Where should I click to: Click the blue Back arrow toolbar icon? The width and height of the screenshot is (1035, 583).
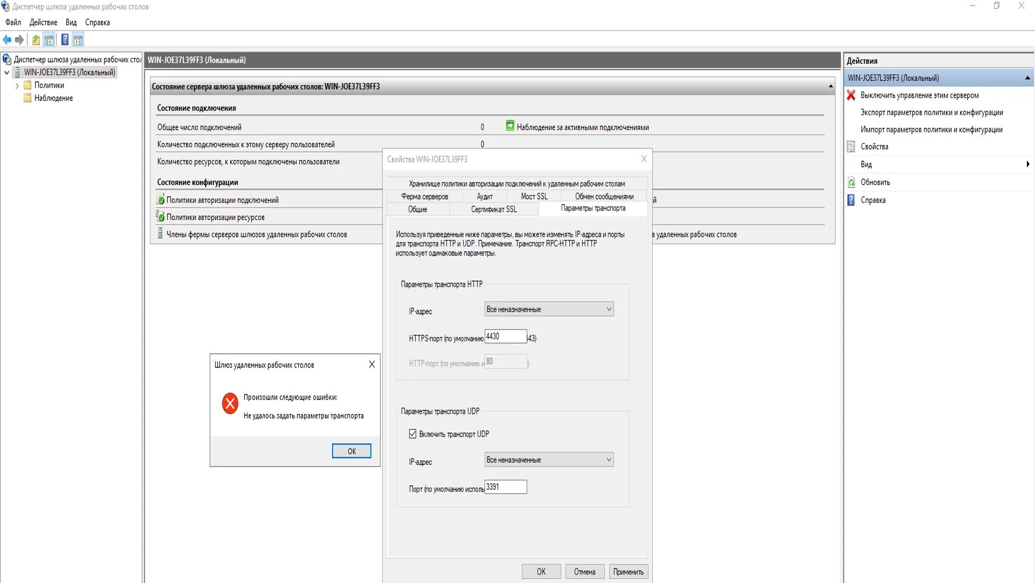(x=7, y=40)
